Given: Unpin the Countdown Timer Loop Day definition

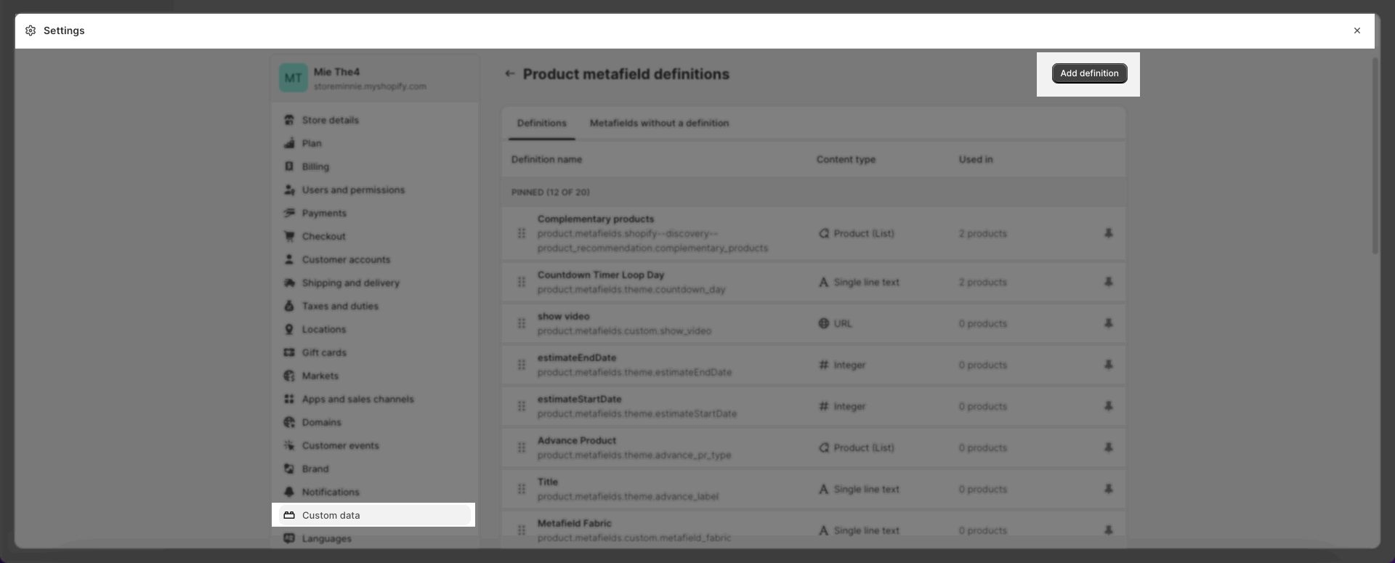Looking at the screenshot, I should click(x=1109, y=282).
